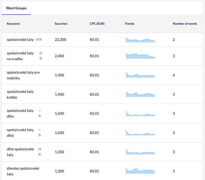Open trend chart for 'dlhé spoločenské šaty' row
Viewport: 205px width, 180px height.
(x=140, y=152)
